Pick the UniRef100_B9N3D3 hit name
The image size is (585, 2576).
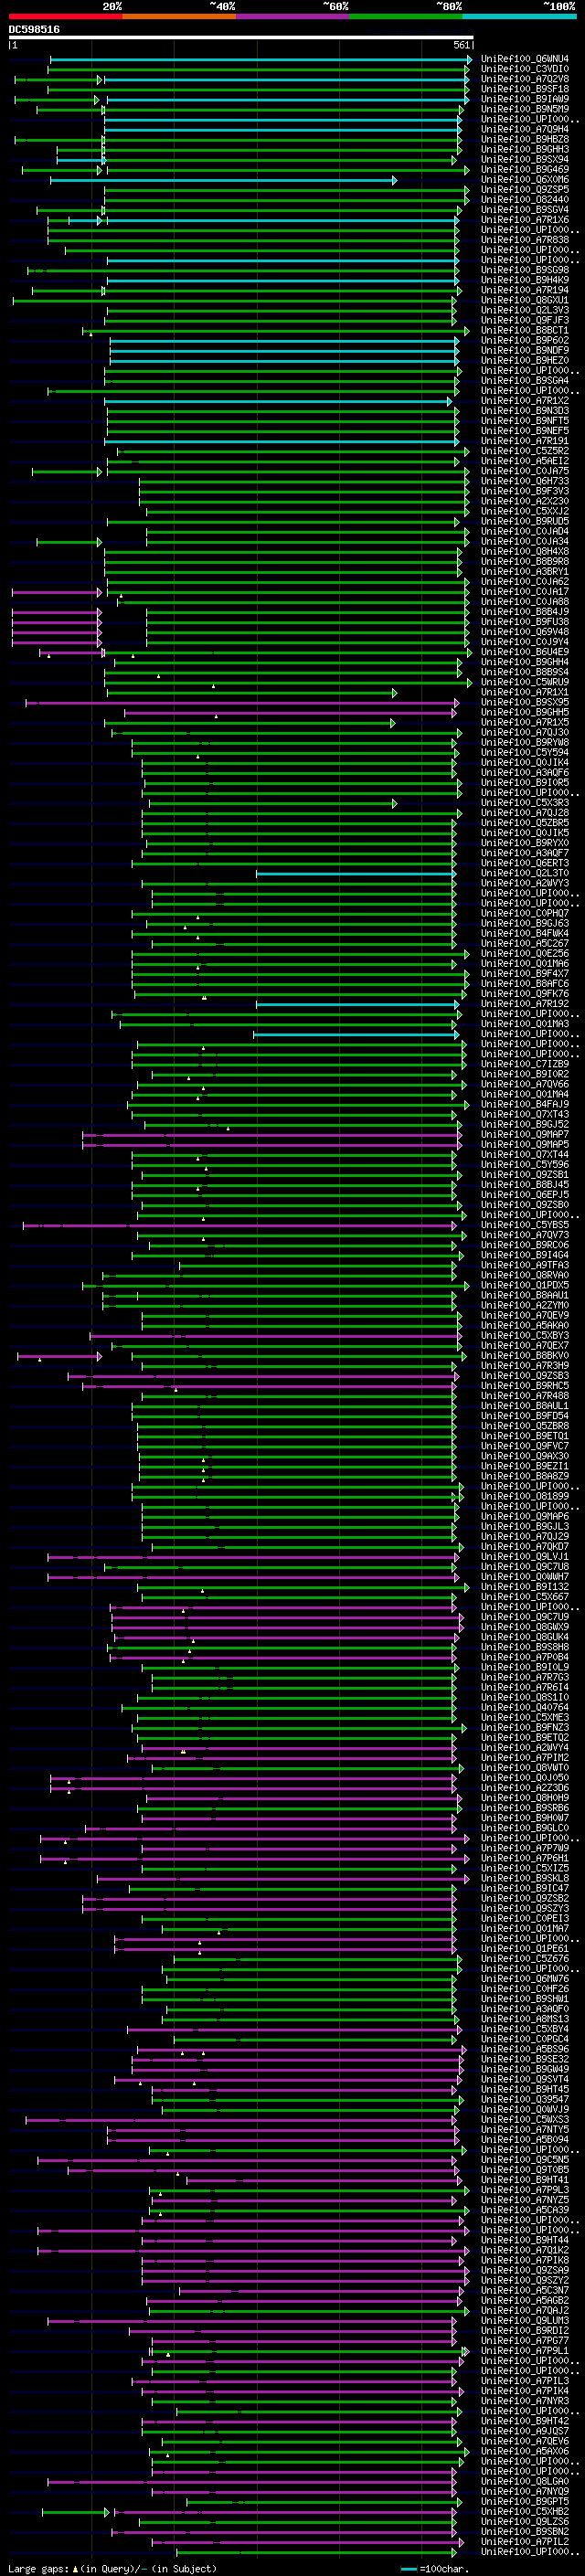[x=525, y=411]
